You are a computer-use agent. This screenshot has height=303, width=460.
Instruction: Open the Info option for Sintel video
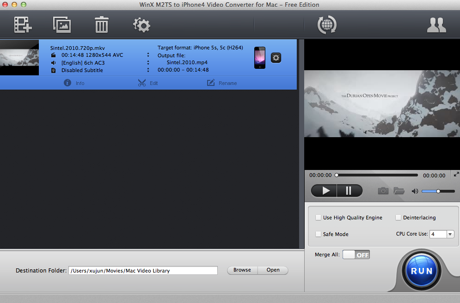tap(74, 83)
